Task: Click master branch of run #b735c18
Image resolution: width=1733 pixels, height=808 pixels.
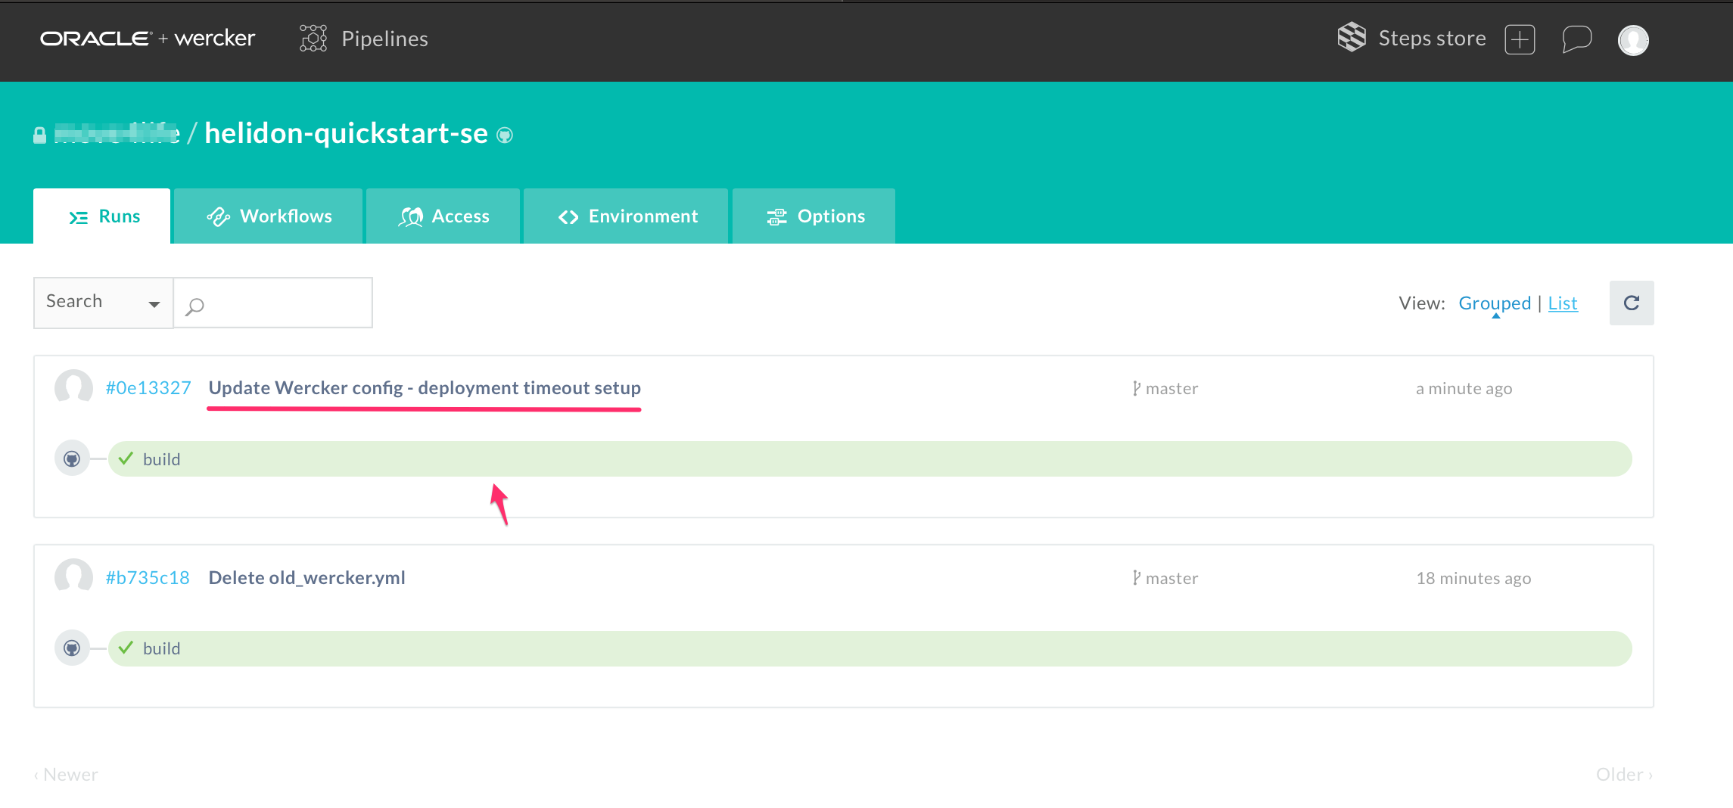Action: [1165, 579]
